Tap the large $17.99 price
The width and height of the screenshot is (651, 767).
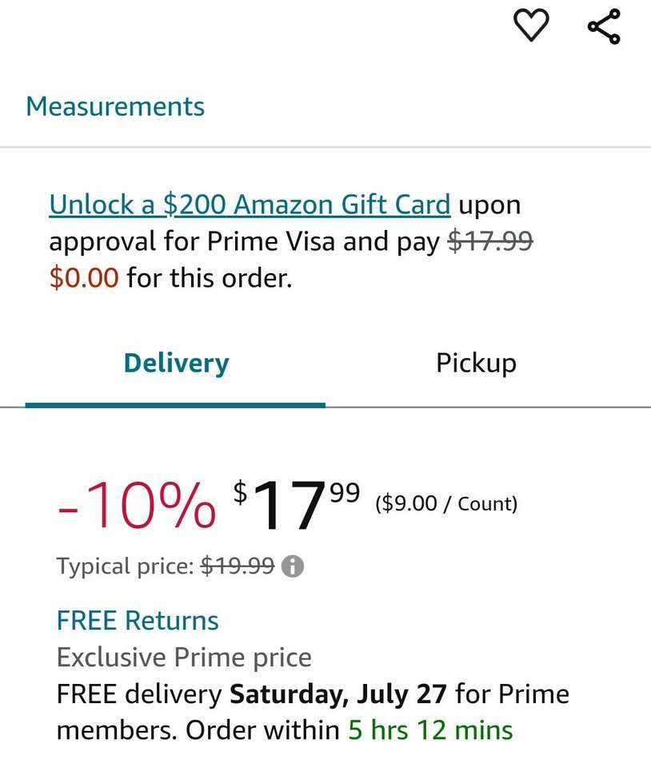click(x=296, y=507)
